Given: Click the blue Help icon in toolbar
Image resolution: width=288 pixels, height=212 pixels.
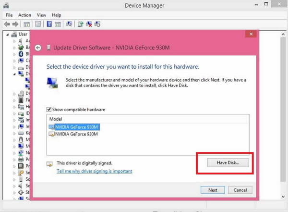Looking at the screenshot, I should (x=49, y=24).
